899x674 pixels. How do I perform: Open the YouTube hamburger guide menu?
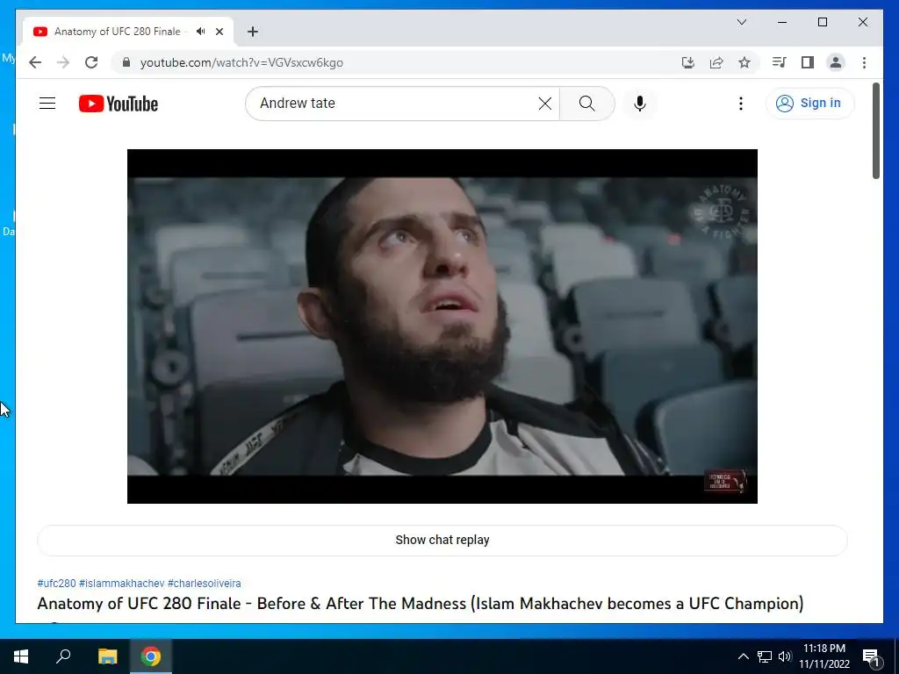[47, 104]
